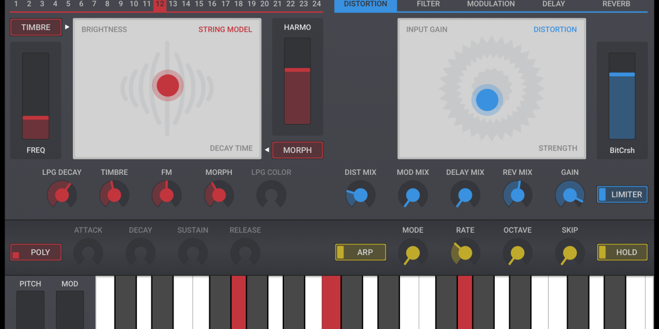Select preset slot 13
This screenshot has width=659, height=329.
(x=173, y=4)
